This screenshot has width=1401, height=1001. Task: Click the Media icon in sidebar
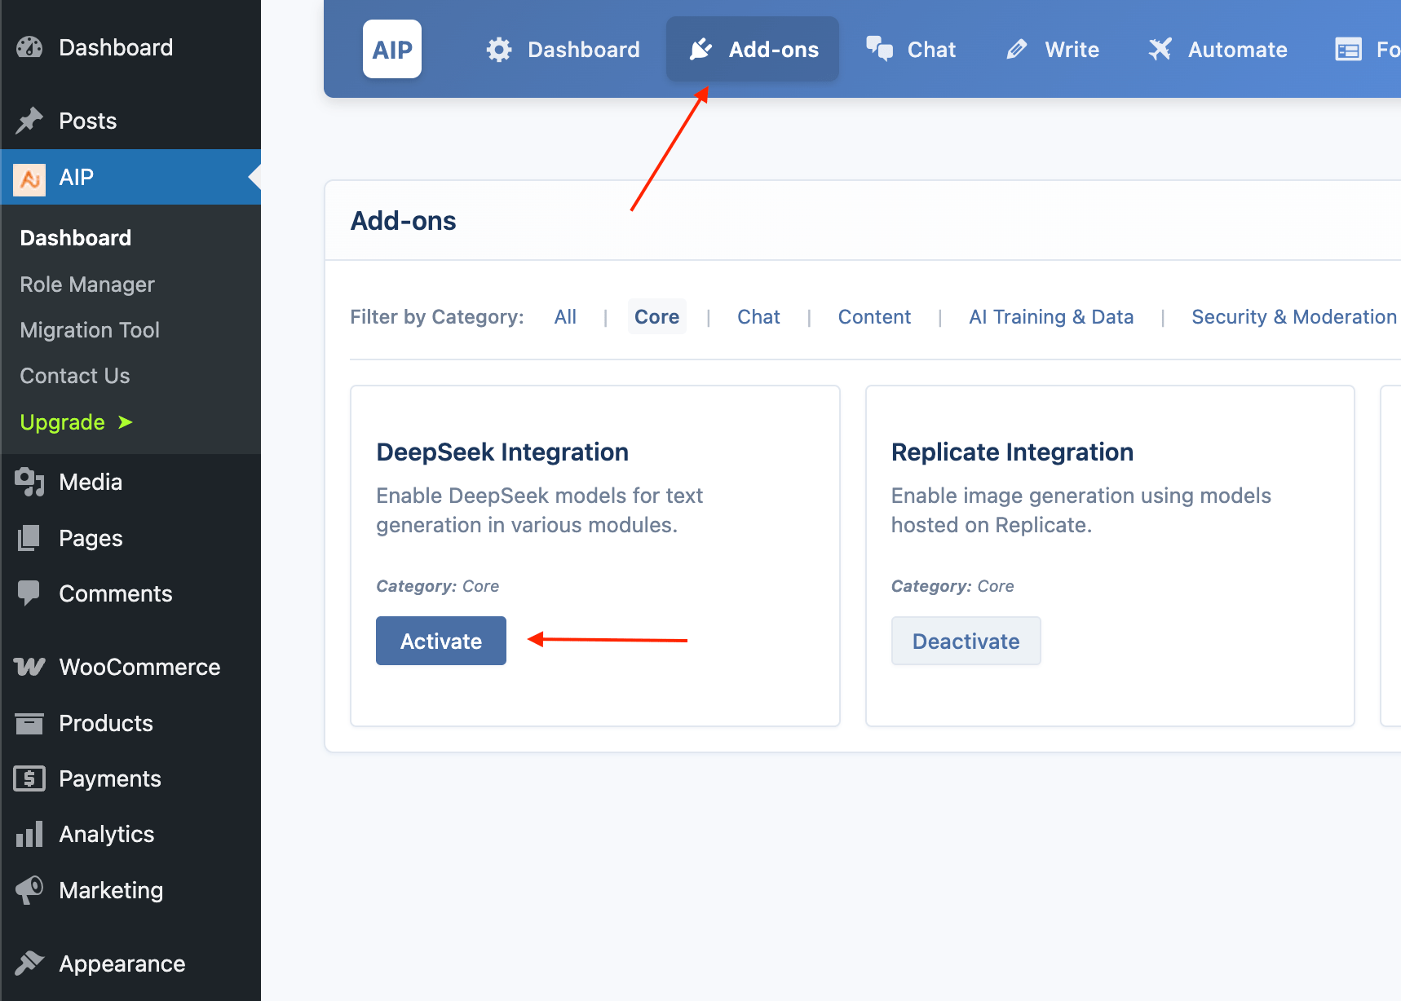coord(29,482)
